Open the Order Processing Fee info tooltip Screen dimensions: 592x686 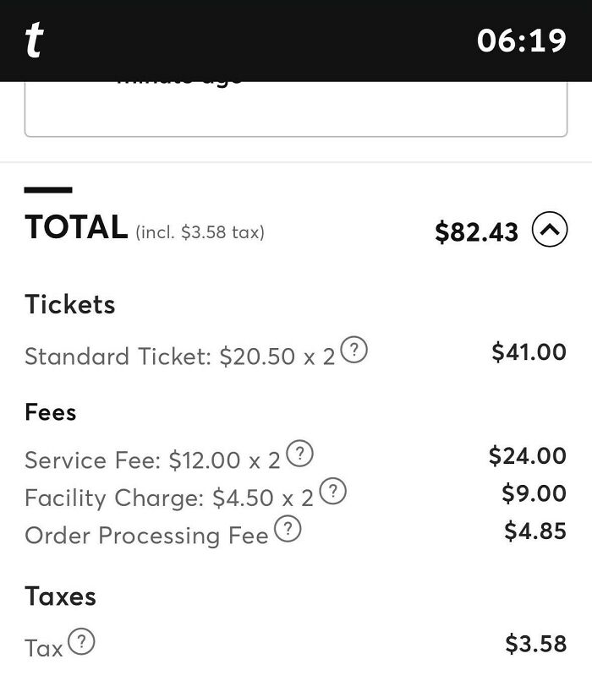(288, 527)
